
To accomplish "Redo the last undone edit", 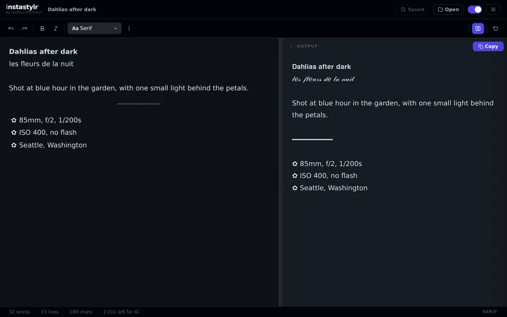I will click(25, 29).
